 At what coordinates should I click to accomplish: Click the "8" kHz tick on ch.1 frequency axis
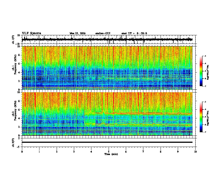click(x=19, y=55)
